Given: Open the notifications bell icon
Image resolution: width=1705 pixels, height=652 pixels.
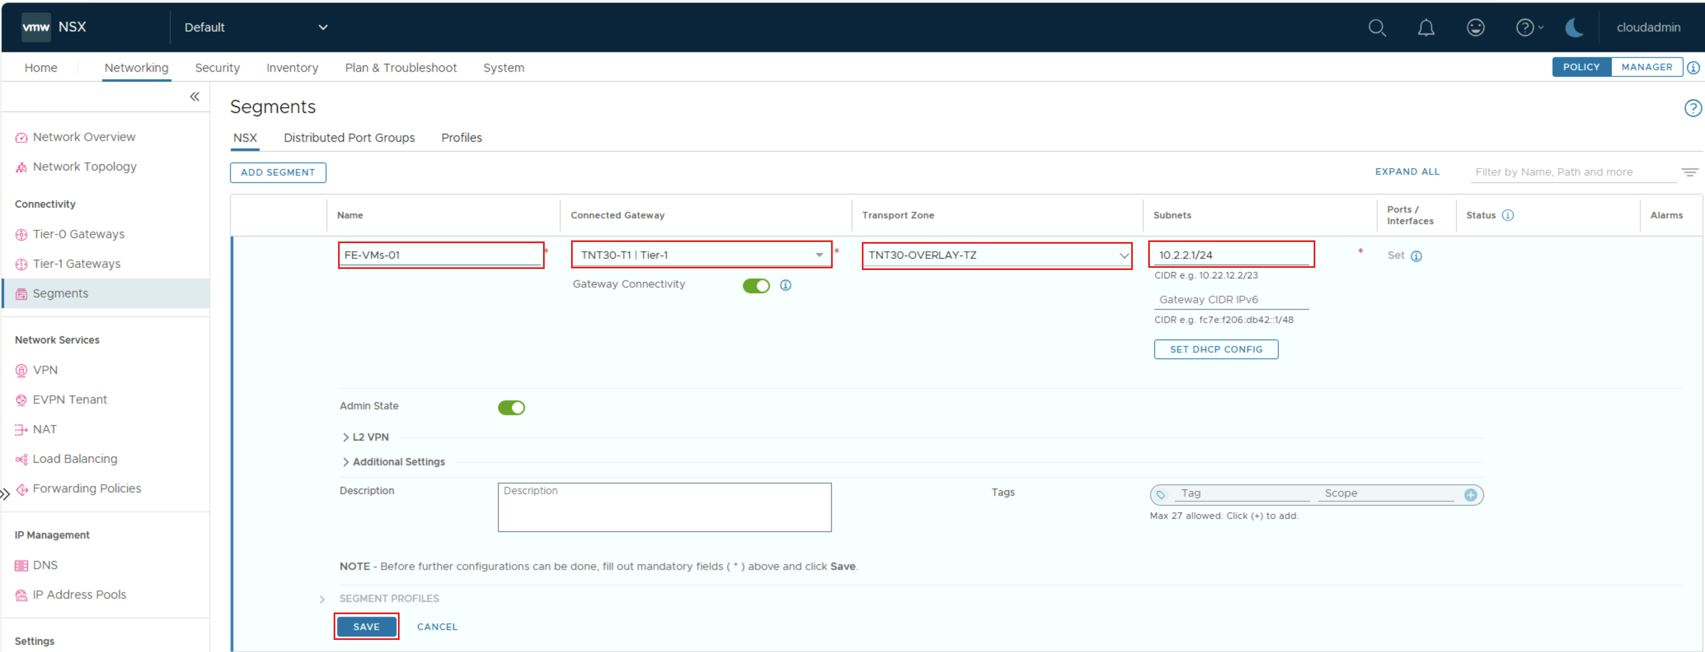Looking at the screenshot, I should (1426, 27).
